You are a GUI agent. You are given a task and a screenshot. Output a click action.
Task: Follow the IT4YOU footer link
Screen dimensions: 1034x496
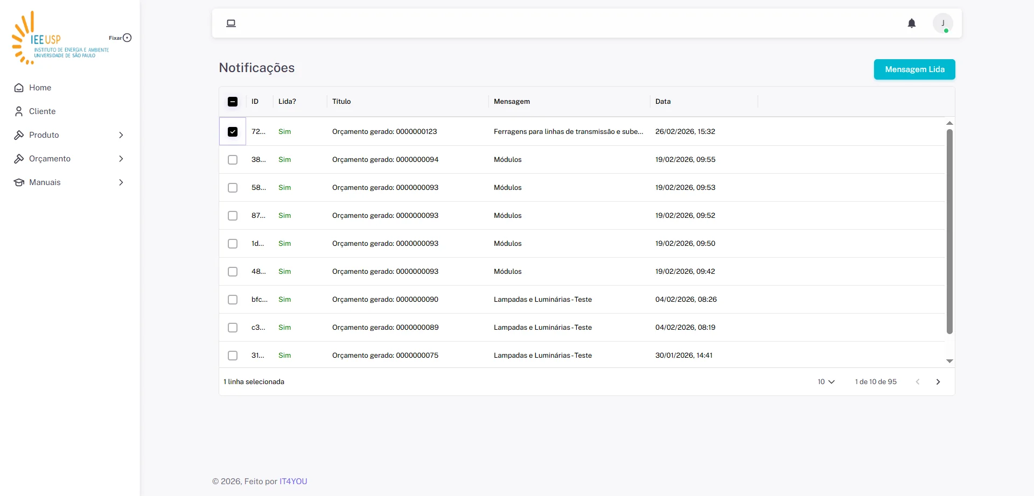pyautogui.click(x=293, y=481)
